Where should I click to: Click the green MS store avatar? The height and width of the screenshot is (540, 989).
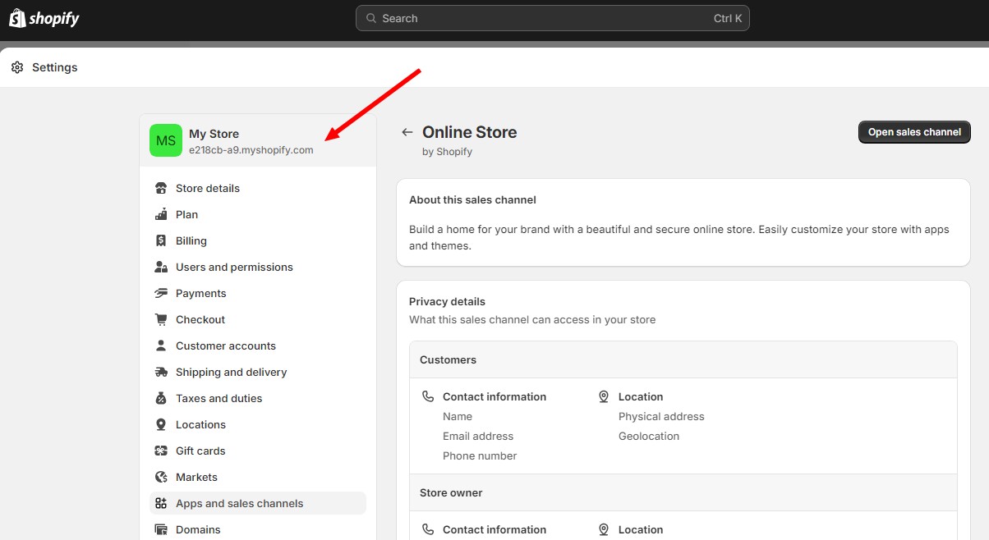[x=166, y=140]
